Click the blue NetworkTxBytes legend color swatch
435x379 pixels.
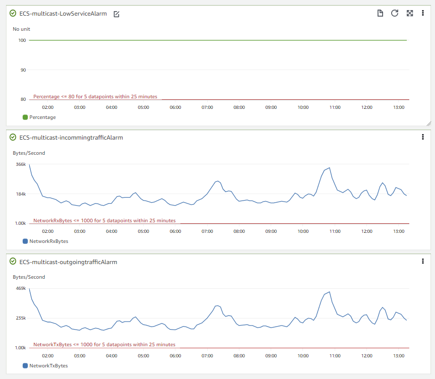click(x=25, y=365)
